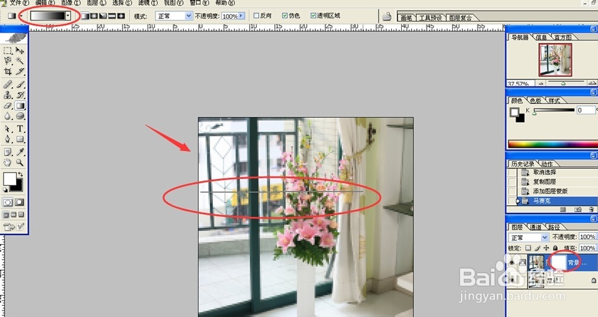The image size is (598, 317).
Task: Toggle the 透明区域 checkbox
Action: pyautogui.click(x=313, y=16)
